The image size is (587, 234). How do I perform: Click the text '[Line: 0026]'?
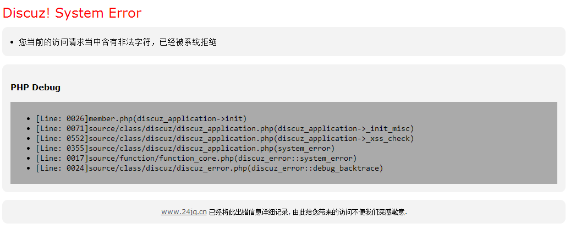point(62,119)
